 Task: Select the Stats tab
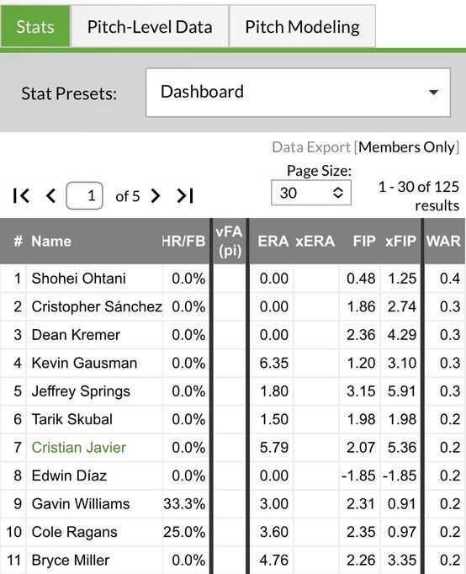pyautogui.click(x=35, y=27)
